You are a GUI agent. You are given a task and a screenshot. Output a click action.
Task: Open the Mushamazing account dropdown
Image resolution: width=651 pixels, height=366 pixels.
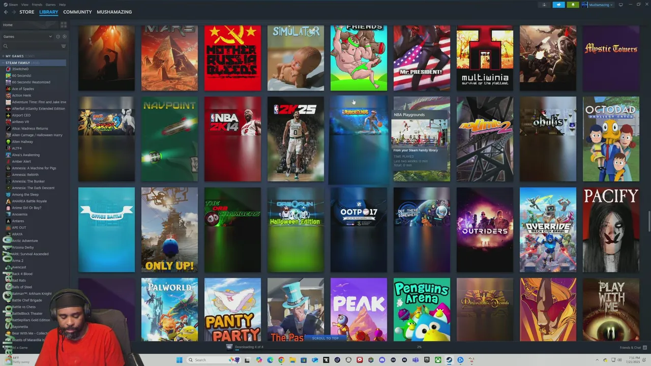pos(598,5)
